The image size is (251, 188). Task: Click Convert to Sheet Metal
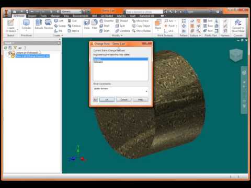(238, 26)
